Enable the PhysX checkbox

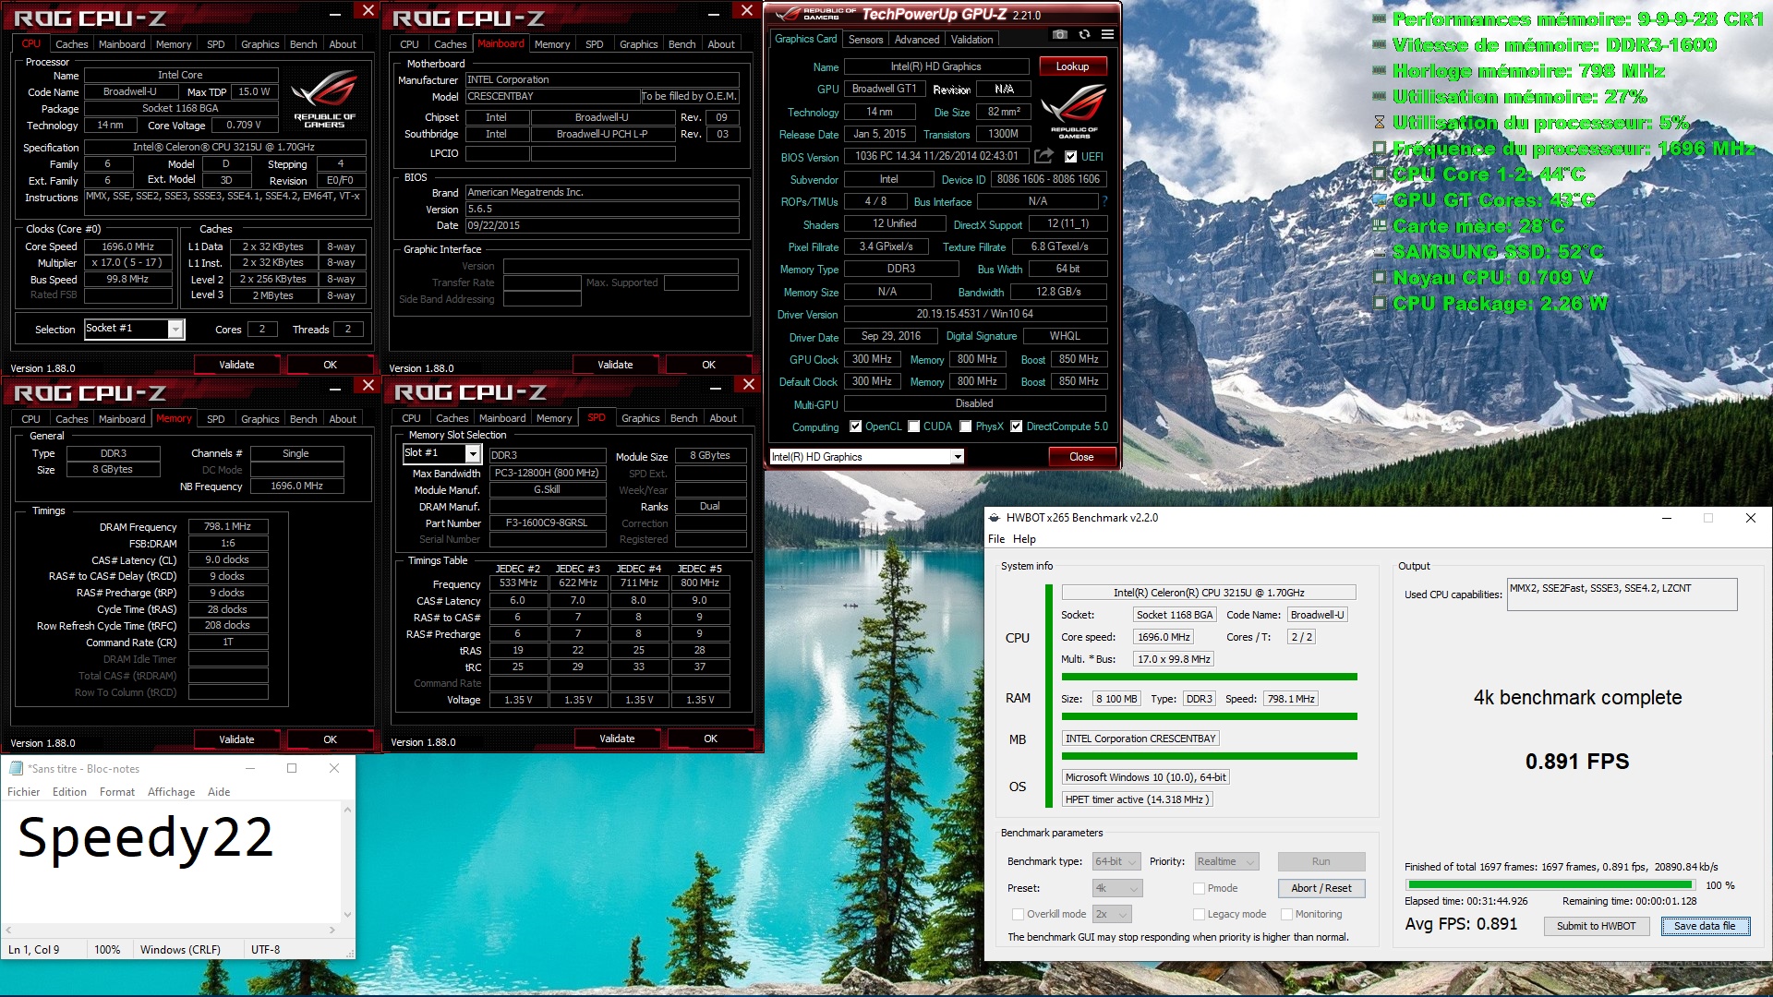point(966,426)
